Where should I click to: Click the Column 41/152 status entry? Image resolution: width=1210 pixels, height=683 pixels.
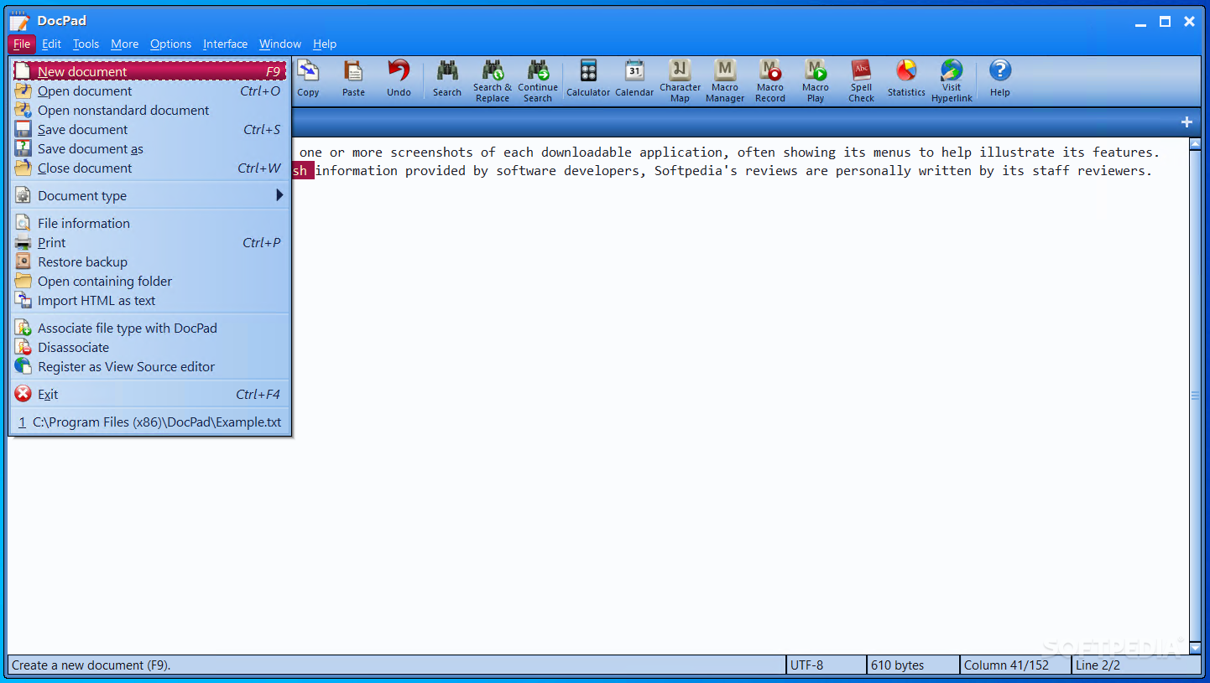[x=1016, y=665]
